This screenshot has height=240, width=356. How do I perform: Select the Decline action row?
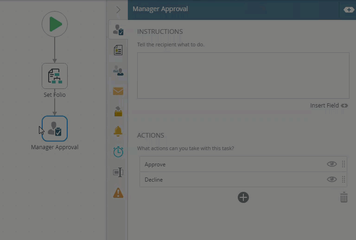pos(243,179)
